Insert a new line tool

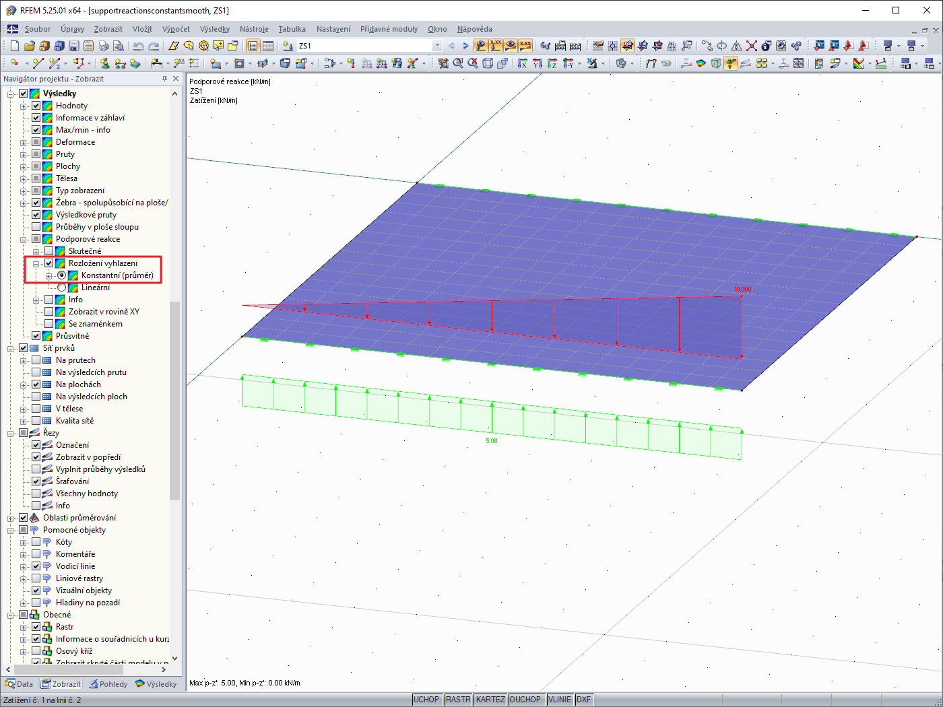38,63
